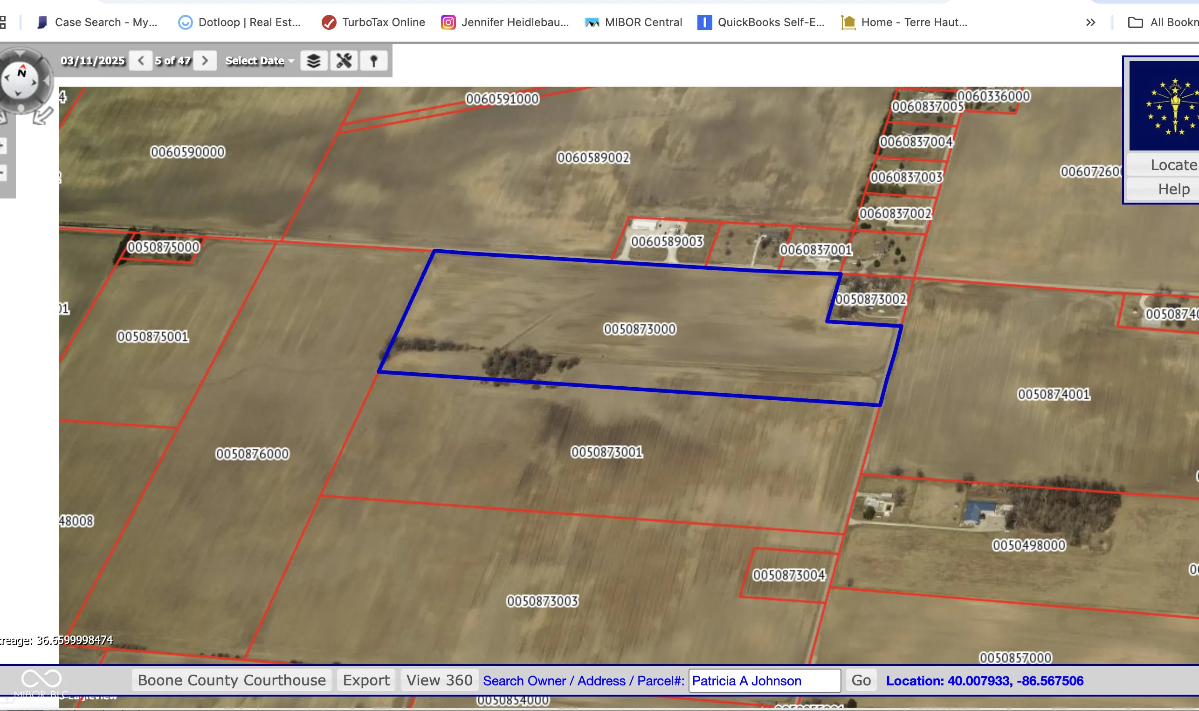Image resolution: width=1199 pixels, height=711 pixels.
Task: Open the All Bookmarks folder
Action: [1164, 22]
